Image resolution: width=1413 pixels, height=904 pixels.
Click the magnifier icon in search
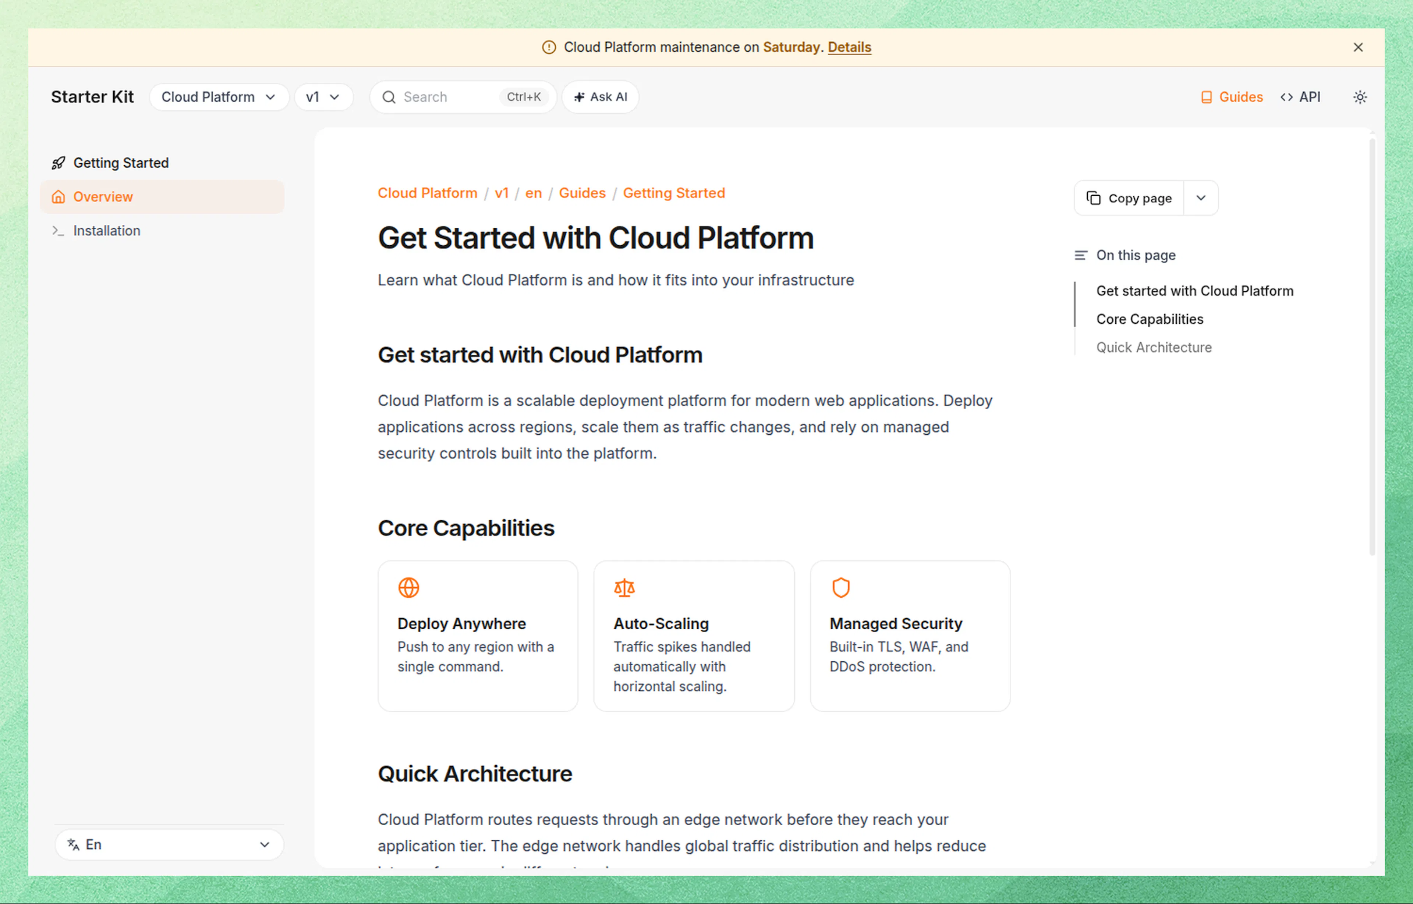(389, 97)
